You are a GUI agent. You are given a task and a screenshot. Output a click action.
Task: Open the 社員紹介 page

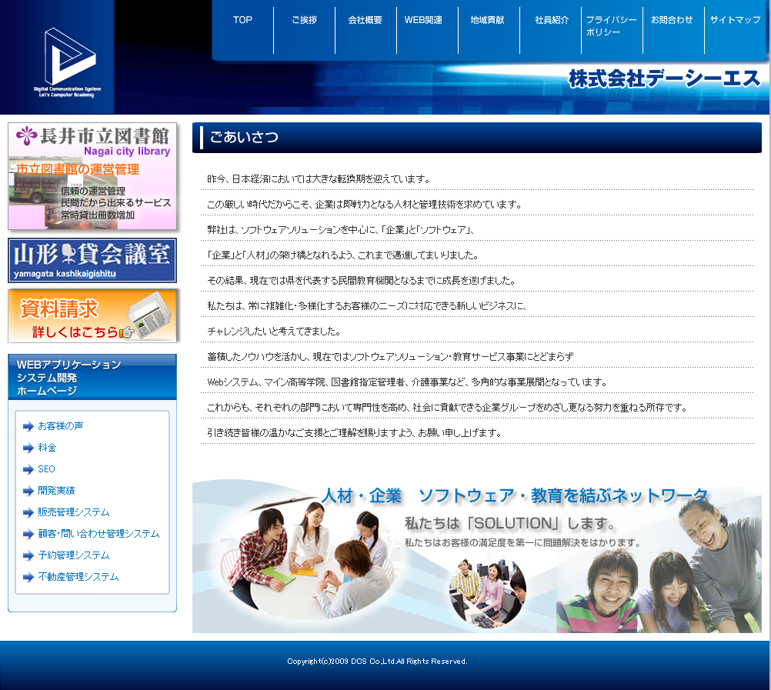coord(552,21)
